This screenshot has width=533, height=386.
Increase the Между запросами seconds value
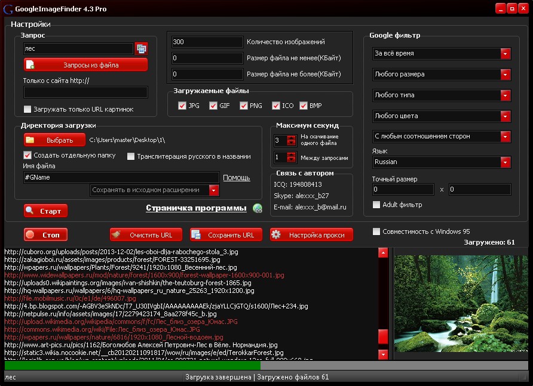pos(292,155)
